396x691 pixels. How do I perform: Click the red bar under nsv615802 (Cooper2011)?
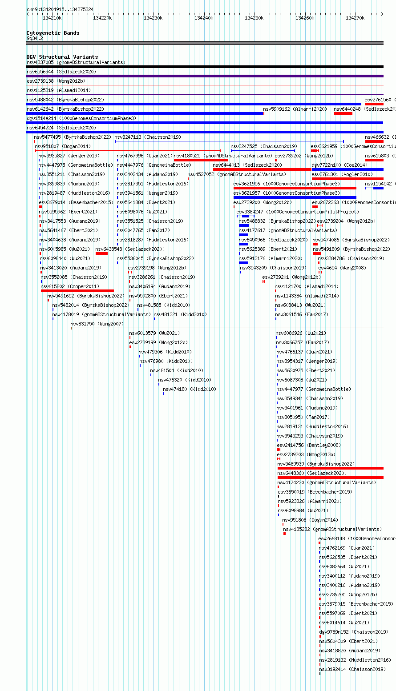click(x=77, y=291)
